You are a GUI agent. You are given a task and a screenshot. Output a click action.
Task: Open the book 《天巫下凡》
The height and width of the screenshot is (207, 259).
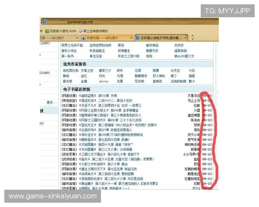coord(87,106)
